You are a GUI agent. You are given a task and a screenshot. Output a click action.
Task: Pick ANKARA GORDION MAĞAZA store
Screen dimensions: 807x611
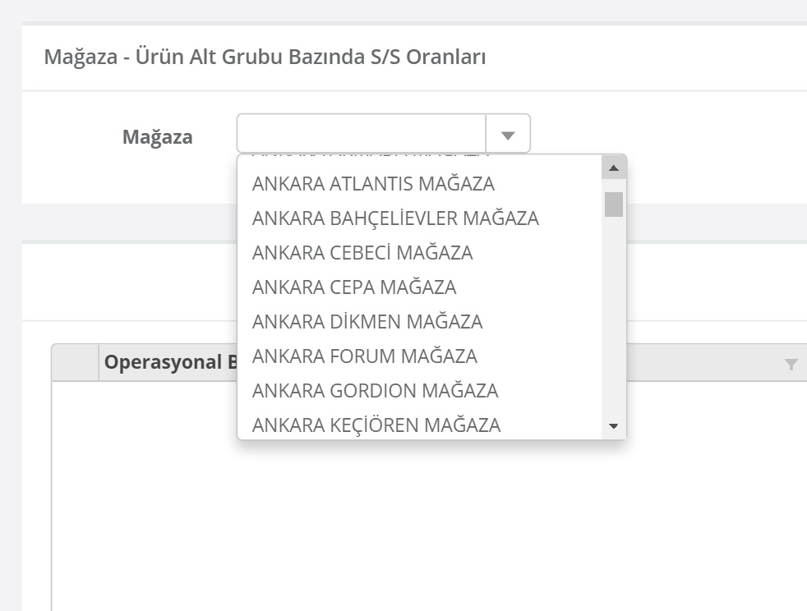(x=375, y=391)
